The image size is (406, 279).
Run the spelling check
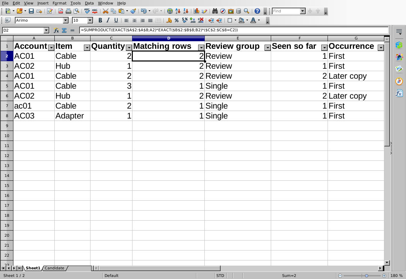(87, 11)
